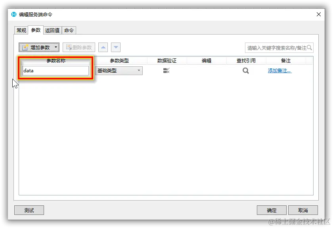Open the 基础类型 parameter type dropdown

pyautogui.click(x=119, y=70)
